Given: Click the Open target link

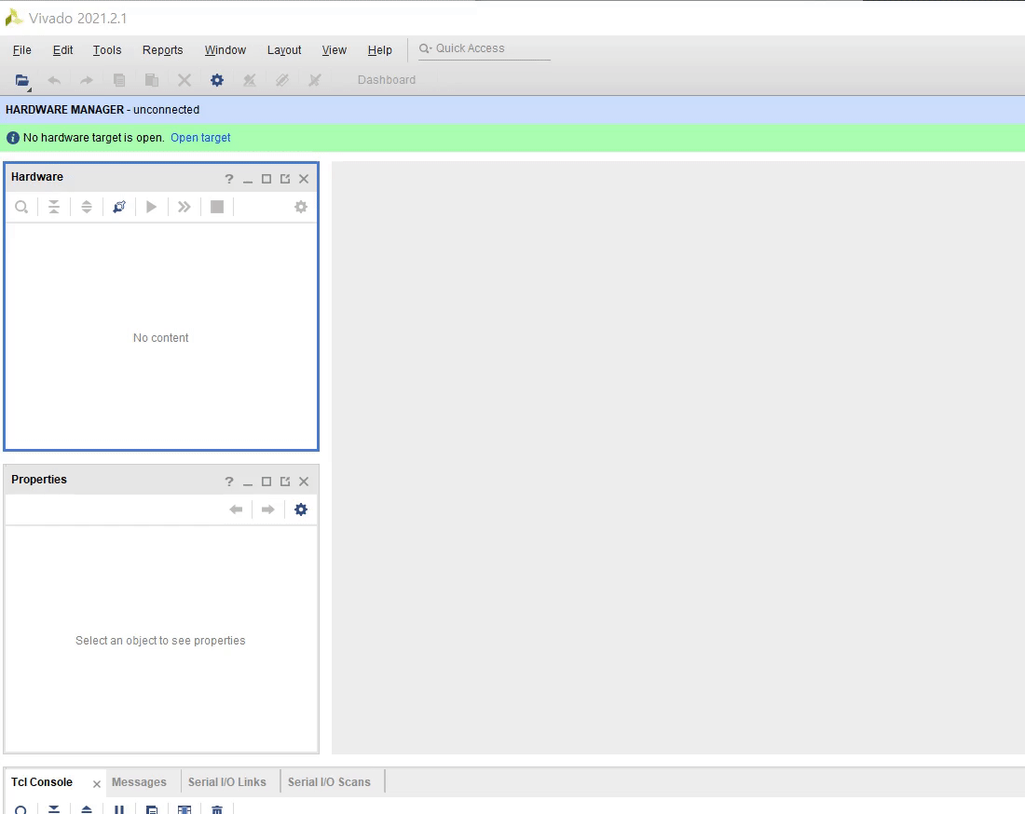Looking at the screenshot, I should 200,138.
